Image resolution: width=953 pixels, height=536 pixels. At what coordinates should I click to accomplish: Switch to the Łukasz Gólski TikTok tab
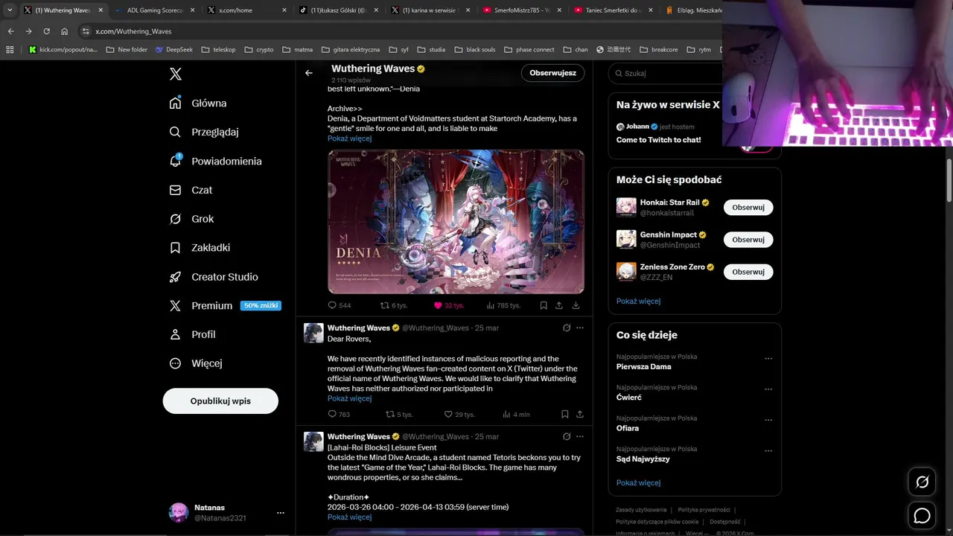click(339, 10)
